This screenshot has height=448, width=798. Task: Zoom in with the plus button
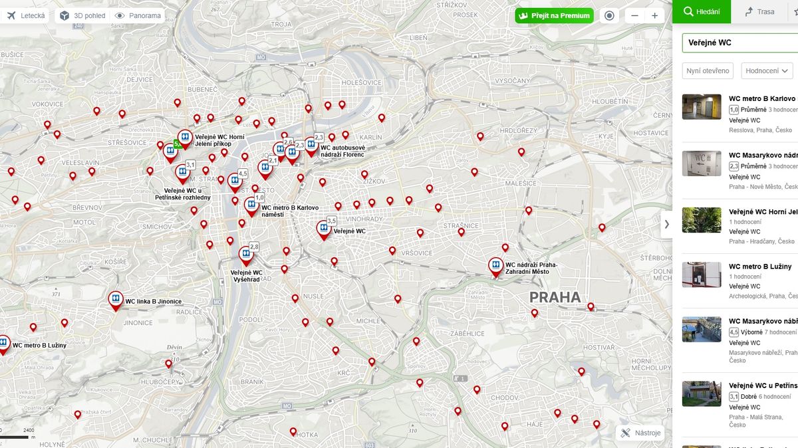[x=654, y=15]
